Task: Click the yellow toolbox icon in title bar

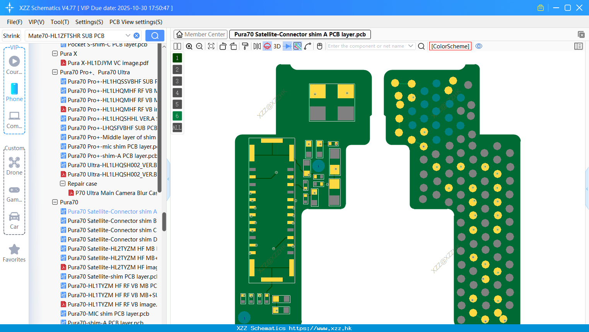Action: click(541, 8)
